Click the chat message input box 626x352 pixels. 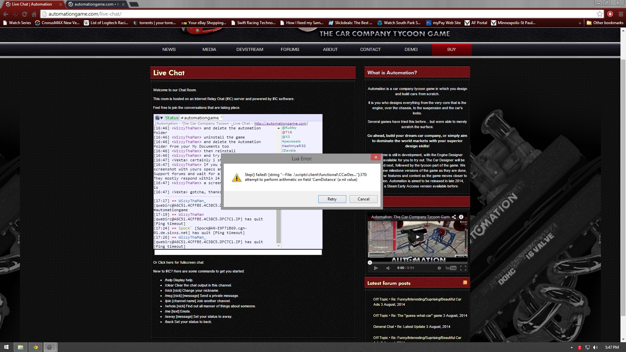pos(238,252)
